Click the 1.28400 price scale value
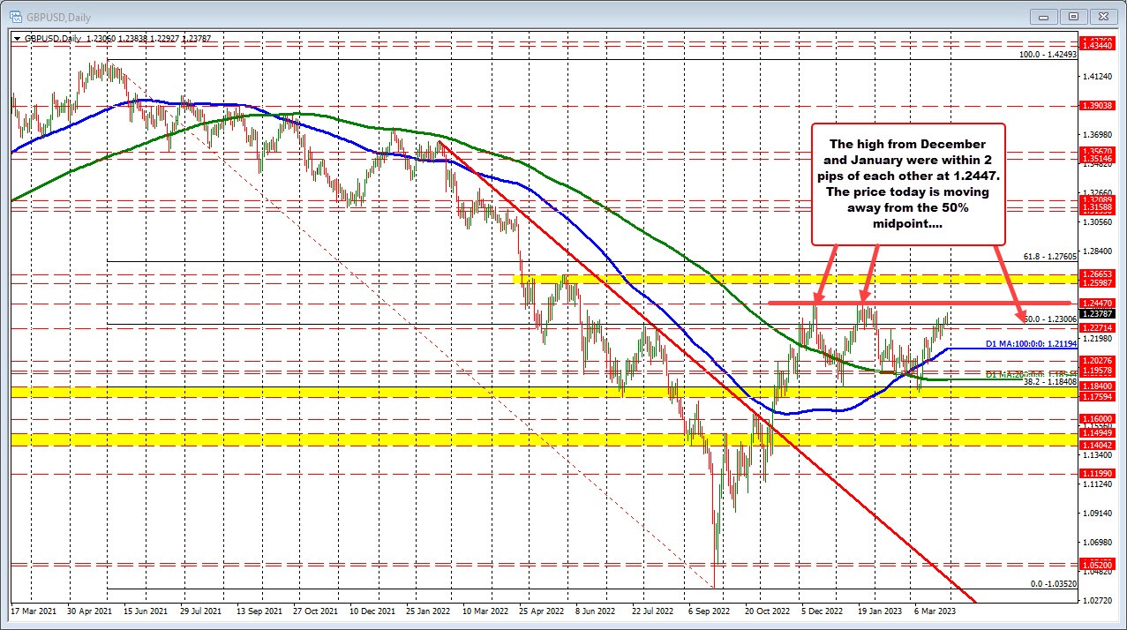1127x630 pixels. [x=1099, y=251]
